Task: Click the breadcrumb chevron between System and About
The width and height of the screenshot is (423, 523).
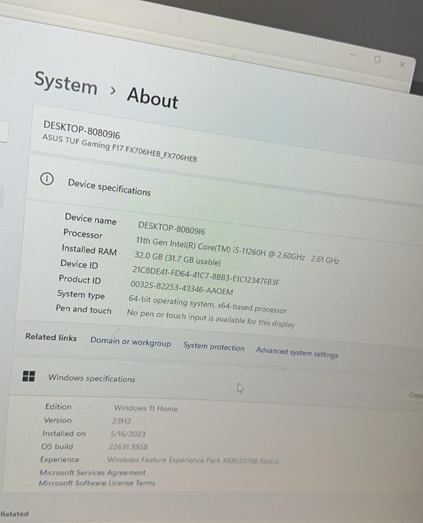Action: pyautogui.click(x=113, y=91)
